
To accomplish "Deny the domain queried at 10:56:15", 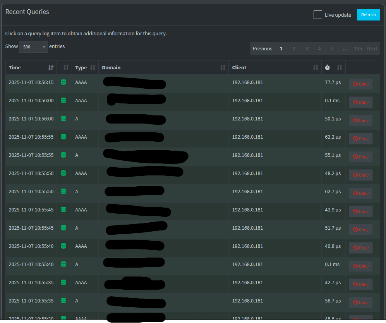I will point(361,84).
